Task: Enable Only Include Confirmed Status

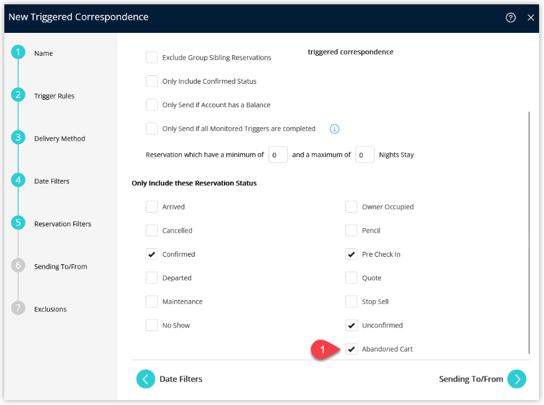Action: pyautogui.click(x=151, y=81)
